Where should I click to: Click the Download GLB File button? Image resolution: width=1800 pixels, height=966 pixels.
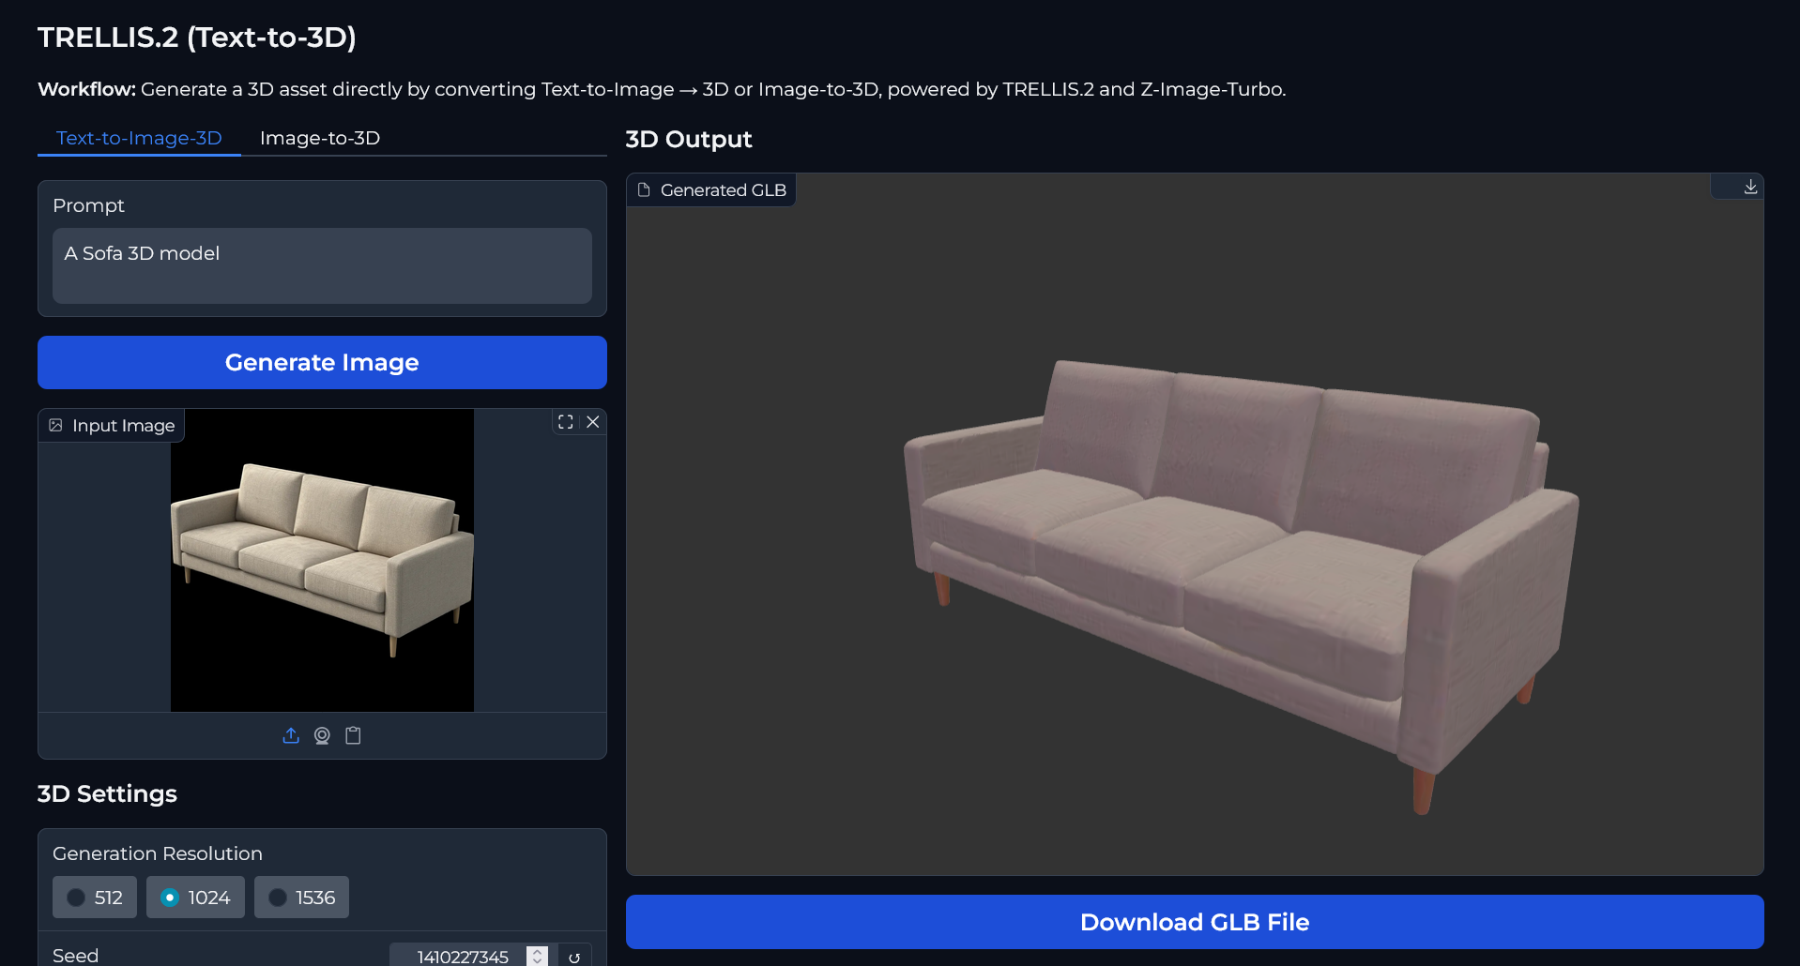[x=1194, y=922]
